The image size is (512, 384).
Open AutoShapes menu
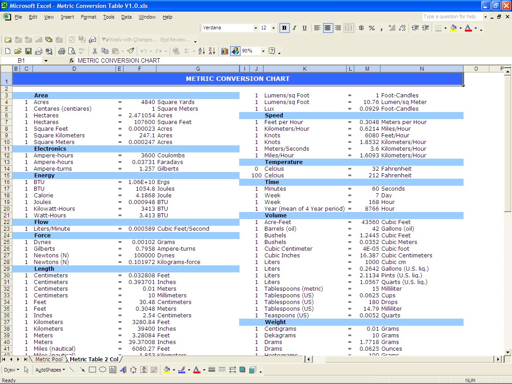click(x=50, y=370)
